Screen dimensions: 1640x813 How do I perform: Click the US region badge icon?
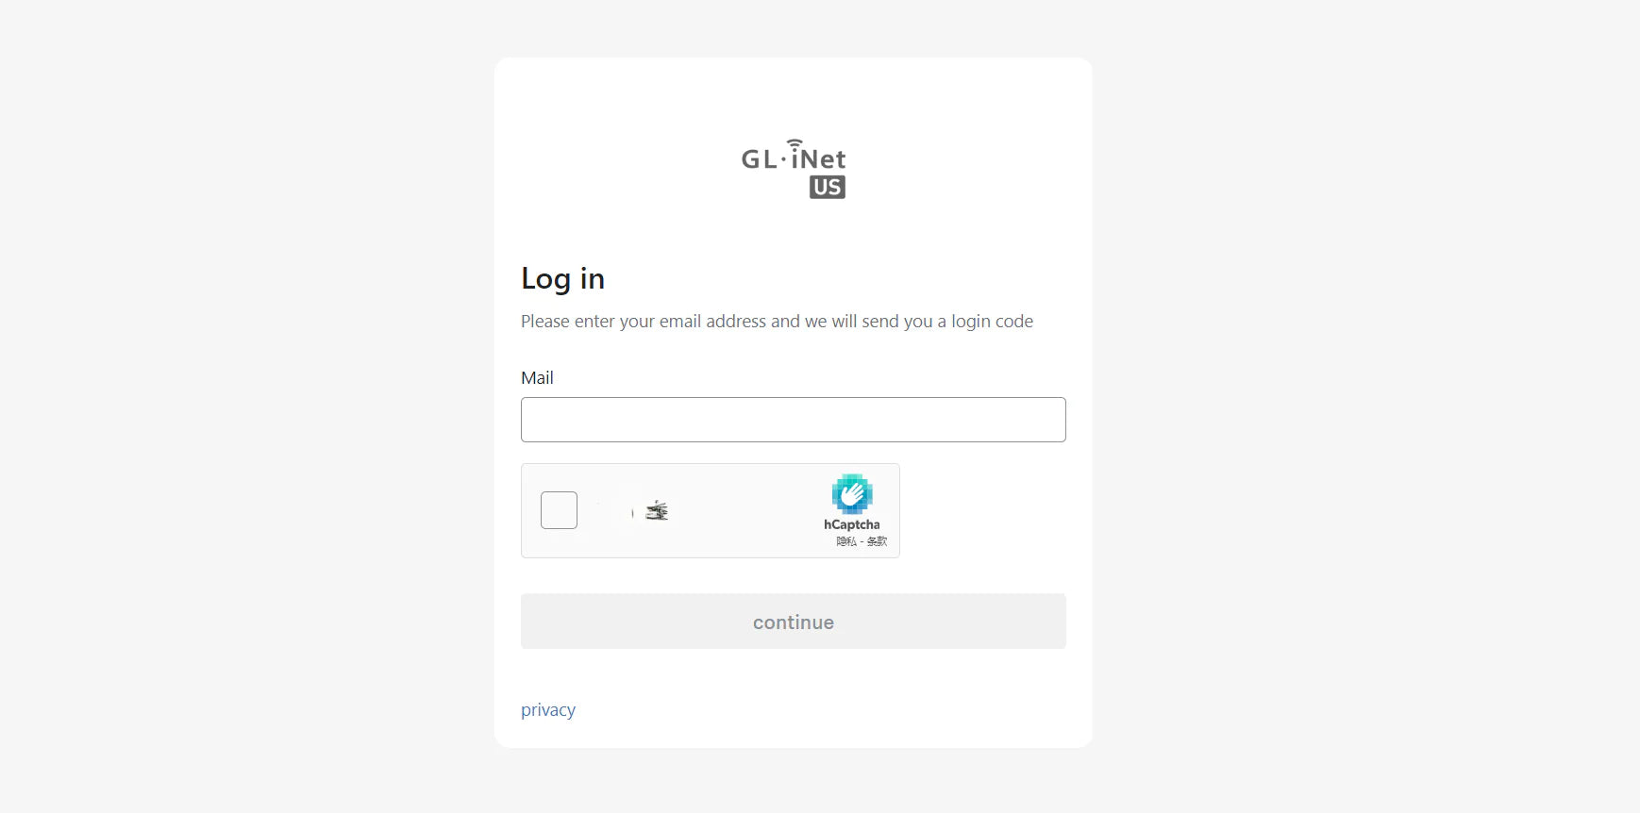(827, 187)
